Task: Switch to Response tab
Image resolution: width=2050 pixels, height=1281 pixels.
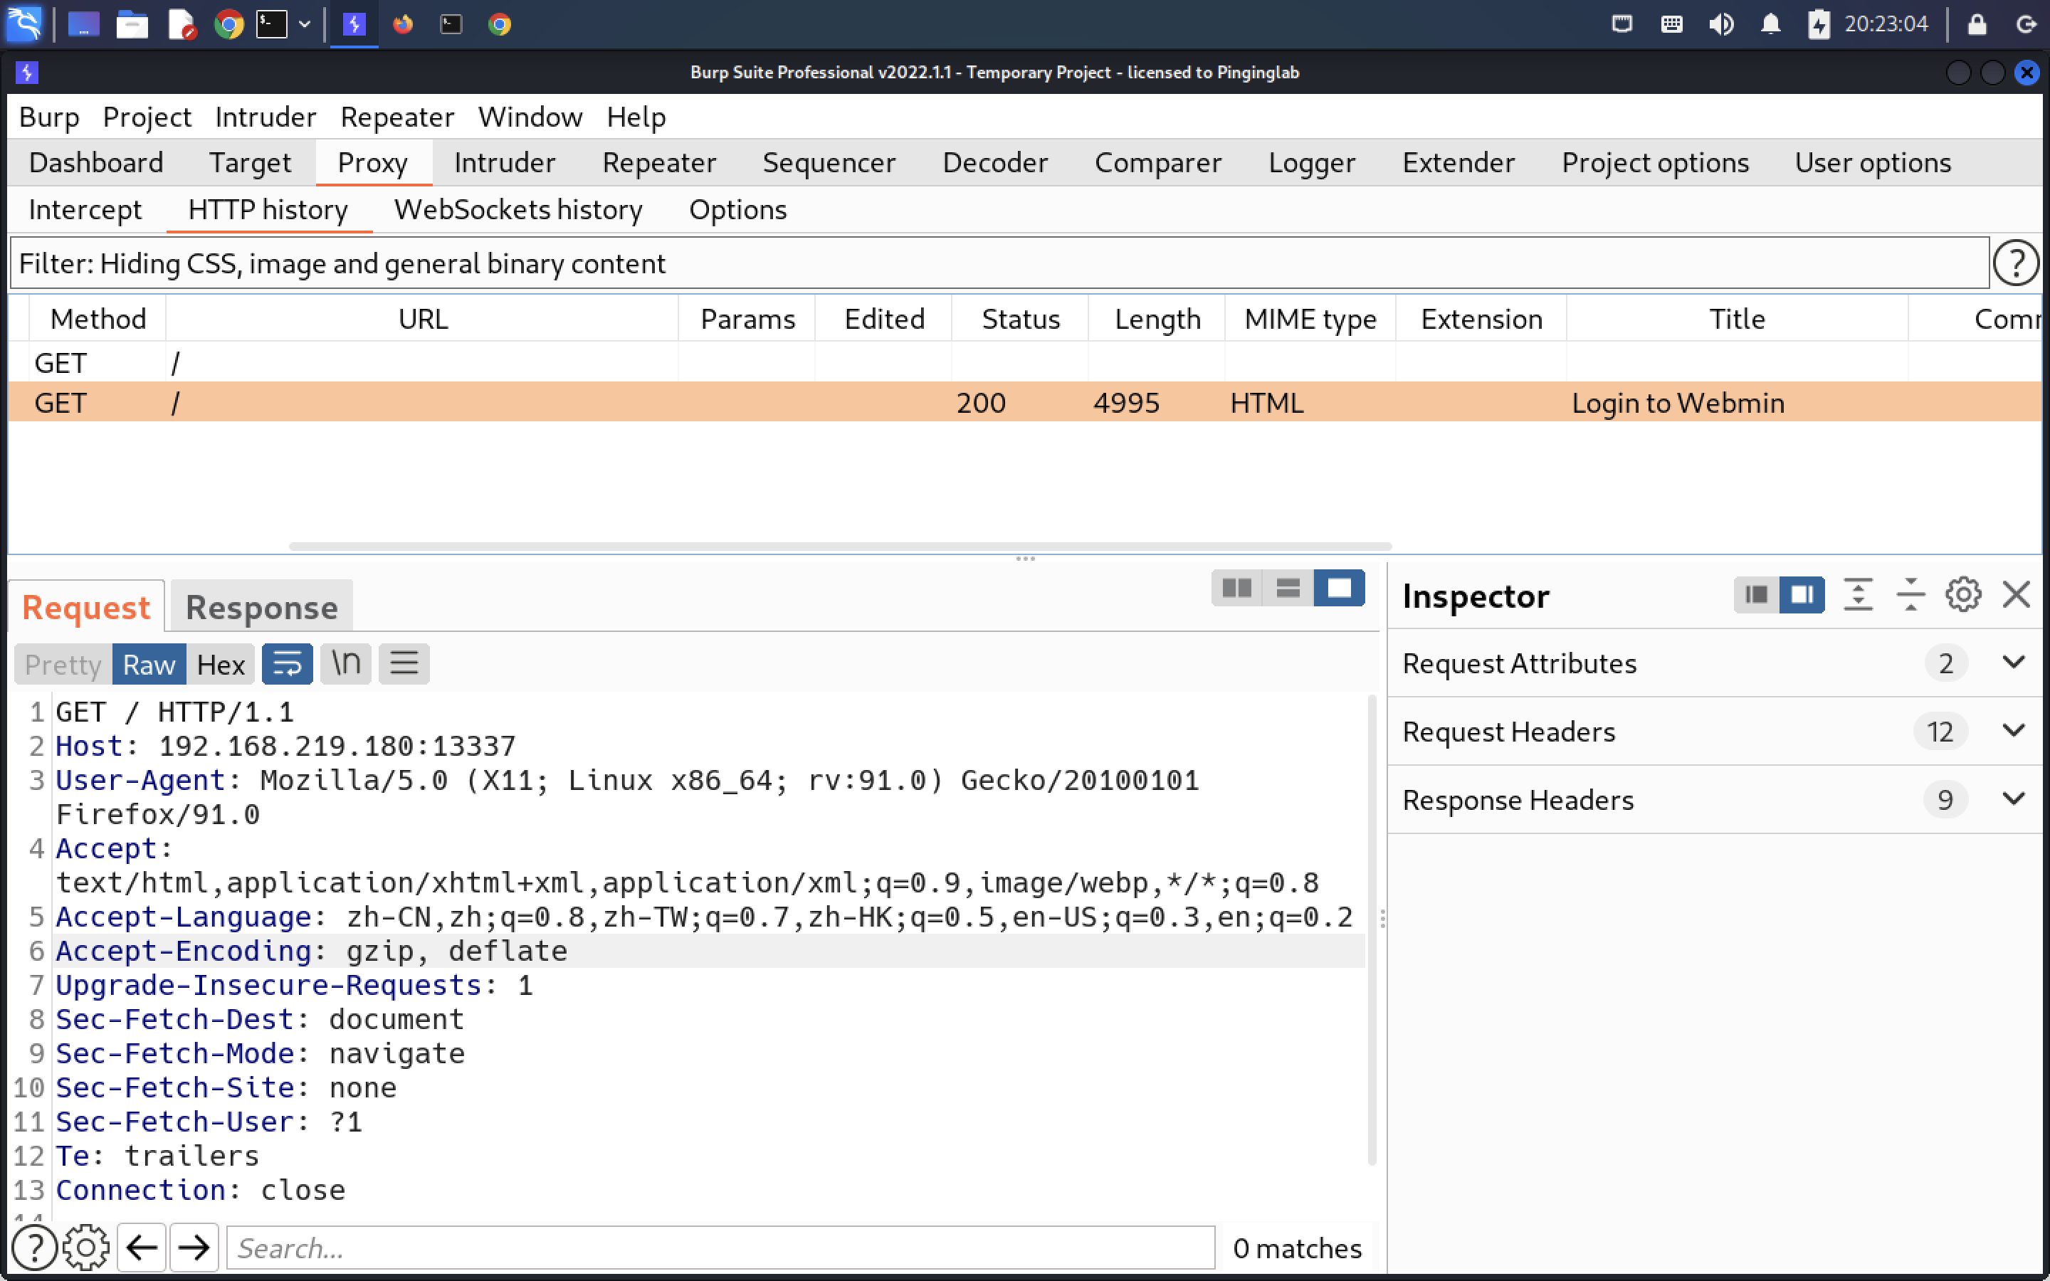Action: tap(261, 608)
